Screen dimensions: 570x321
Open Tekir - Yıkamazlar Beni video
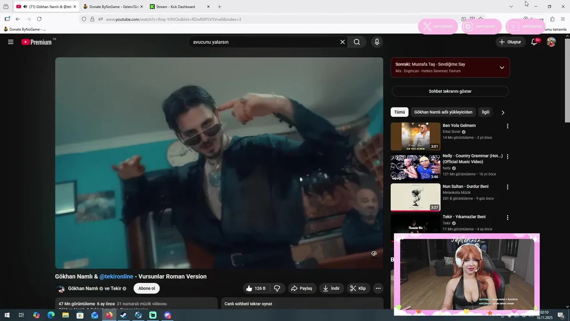(x=464, y=217)
